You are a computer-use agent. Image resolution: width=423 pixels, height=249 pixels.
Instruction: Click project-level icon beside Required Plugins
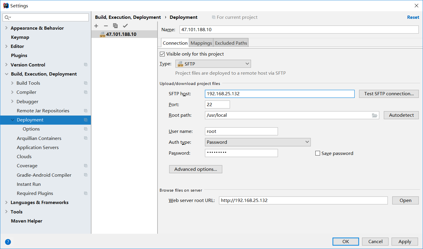86,193
